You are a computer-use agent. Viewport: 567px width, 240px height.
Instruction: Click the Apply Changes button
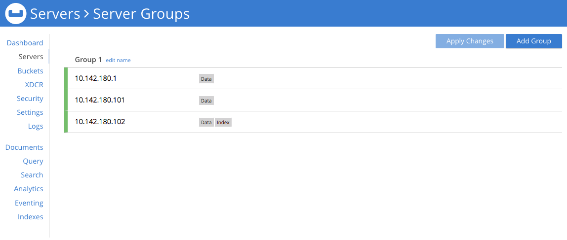point(470,41)
